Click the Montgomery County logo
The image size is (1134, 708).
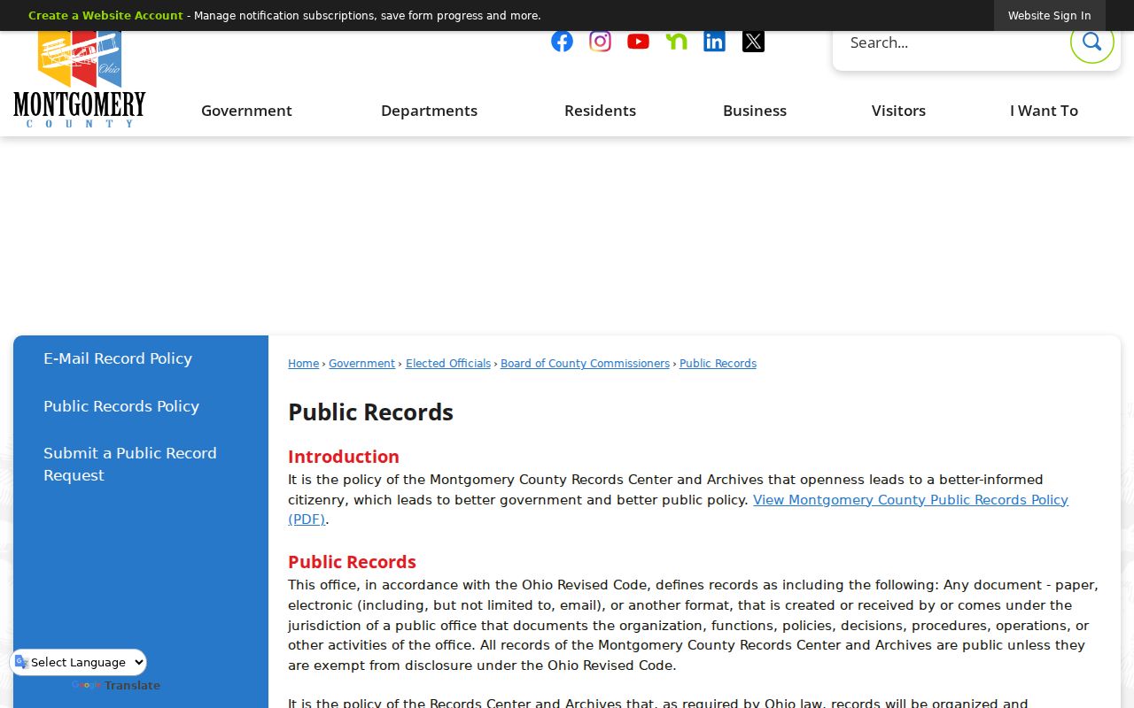pos(80,78)
